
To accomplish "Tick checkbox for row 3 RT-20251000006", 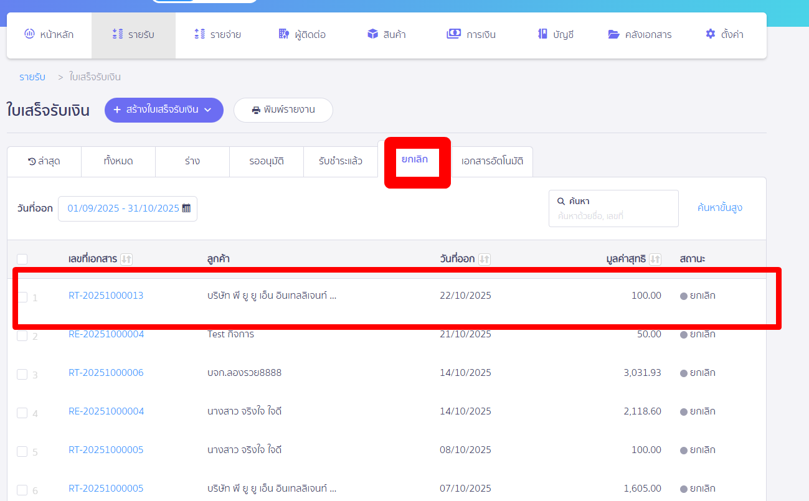I will coord(22,374).
